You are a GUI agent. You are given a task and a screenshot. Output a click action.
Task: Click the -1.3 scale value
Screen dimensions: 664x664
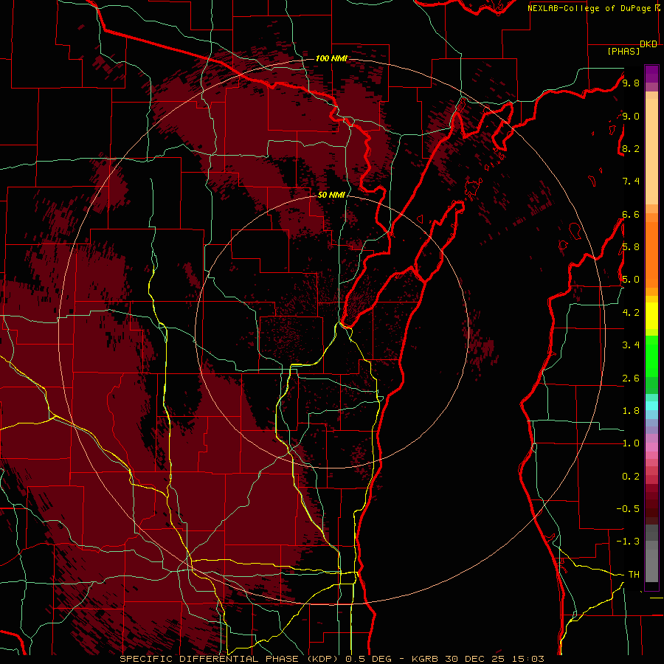628,542
